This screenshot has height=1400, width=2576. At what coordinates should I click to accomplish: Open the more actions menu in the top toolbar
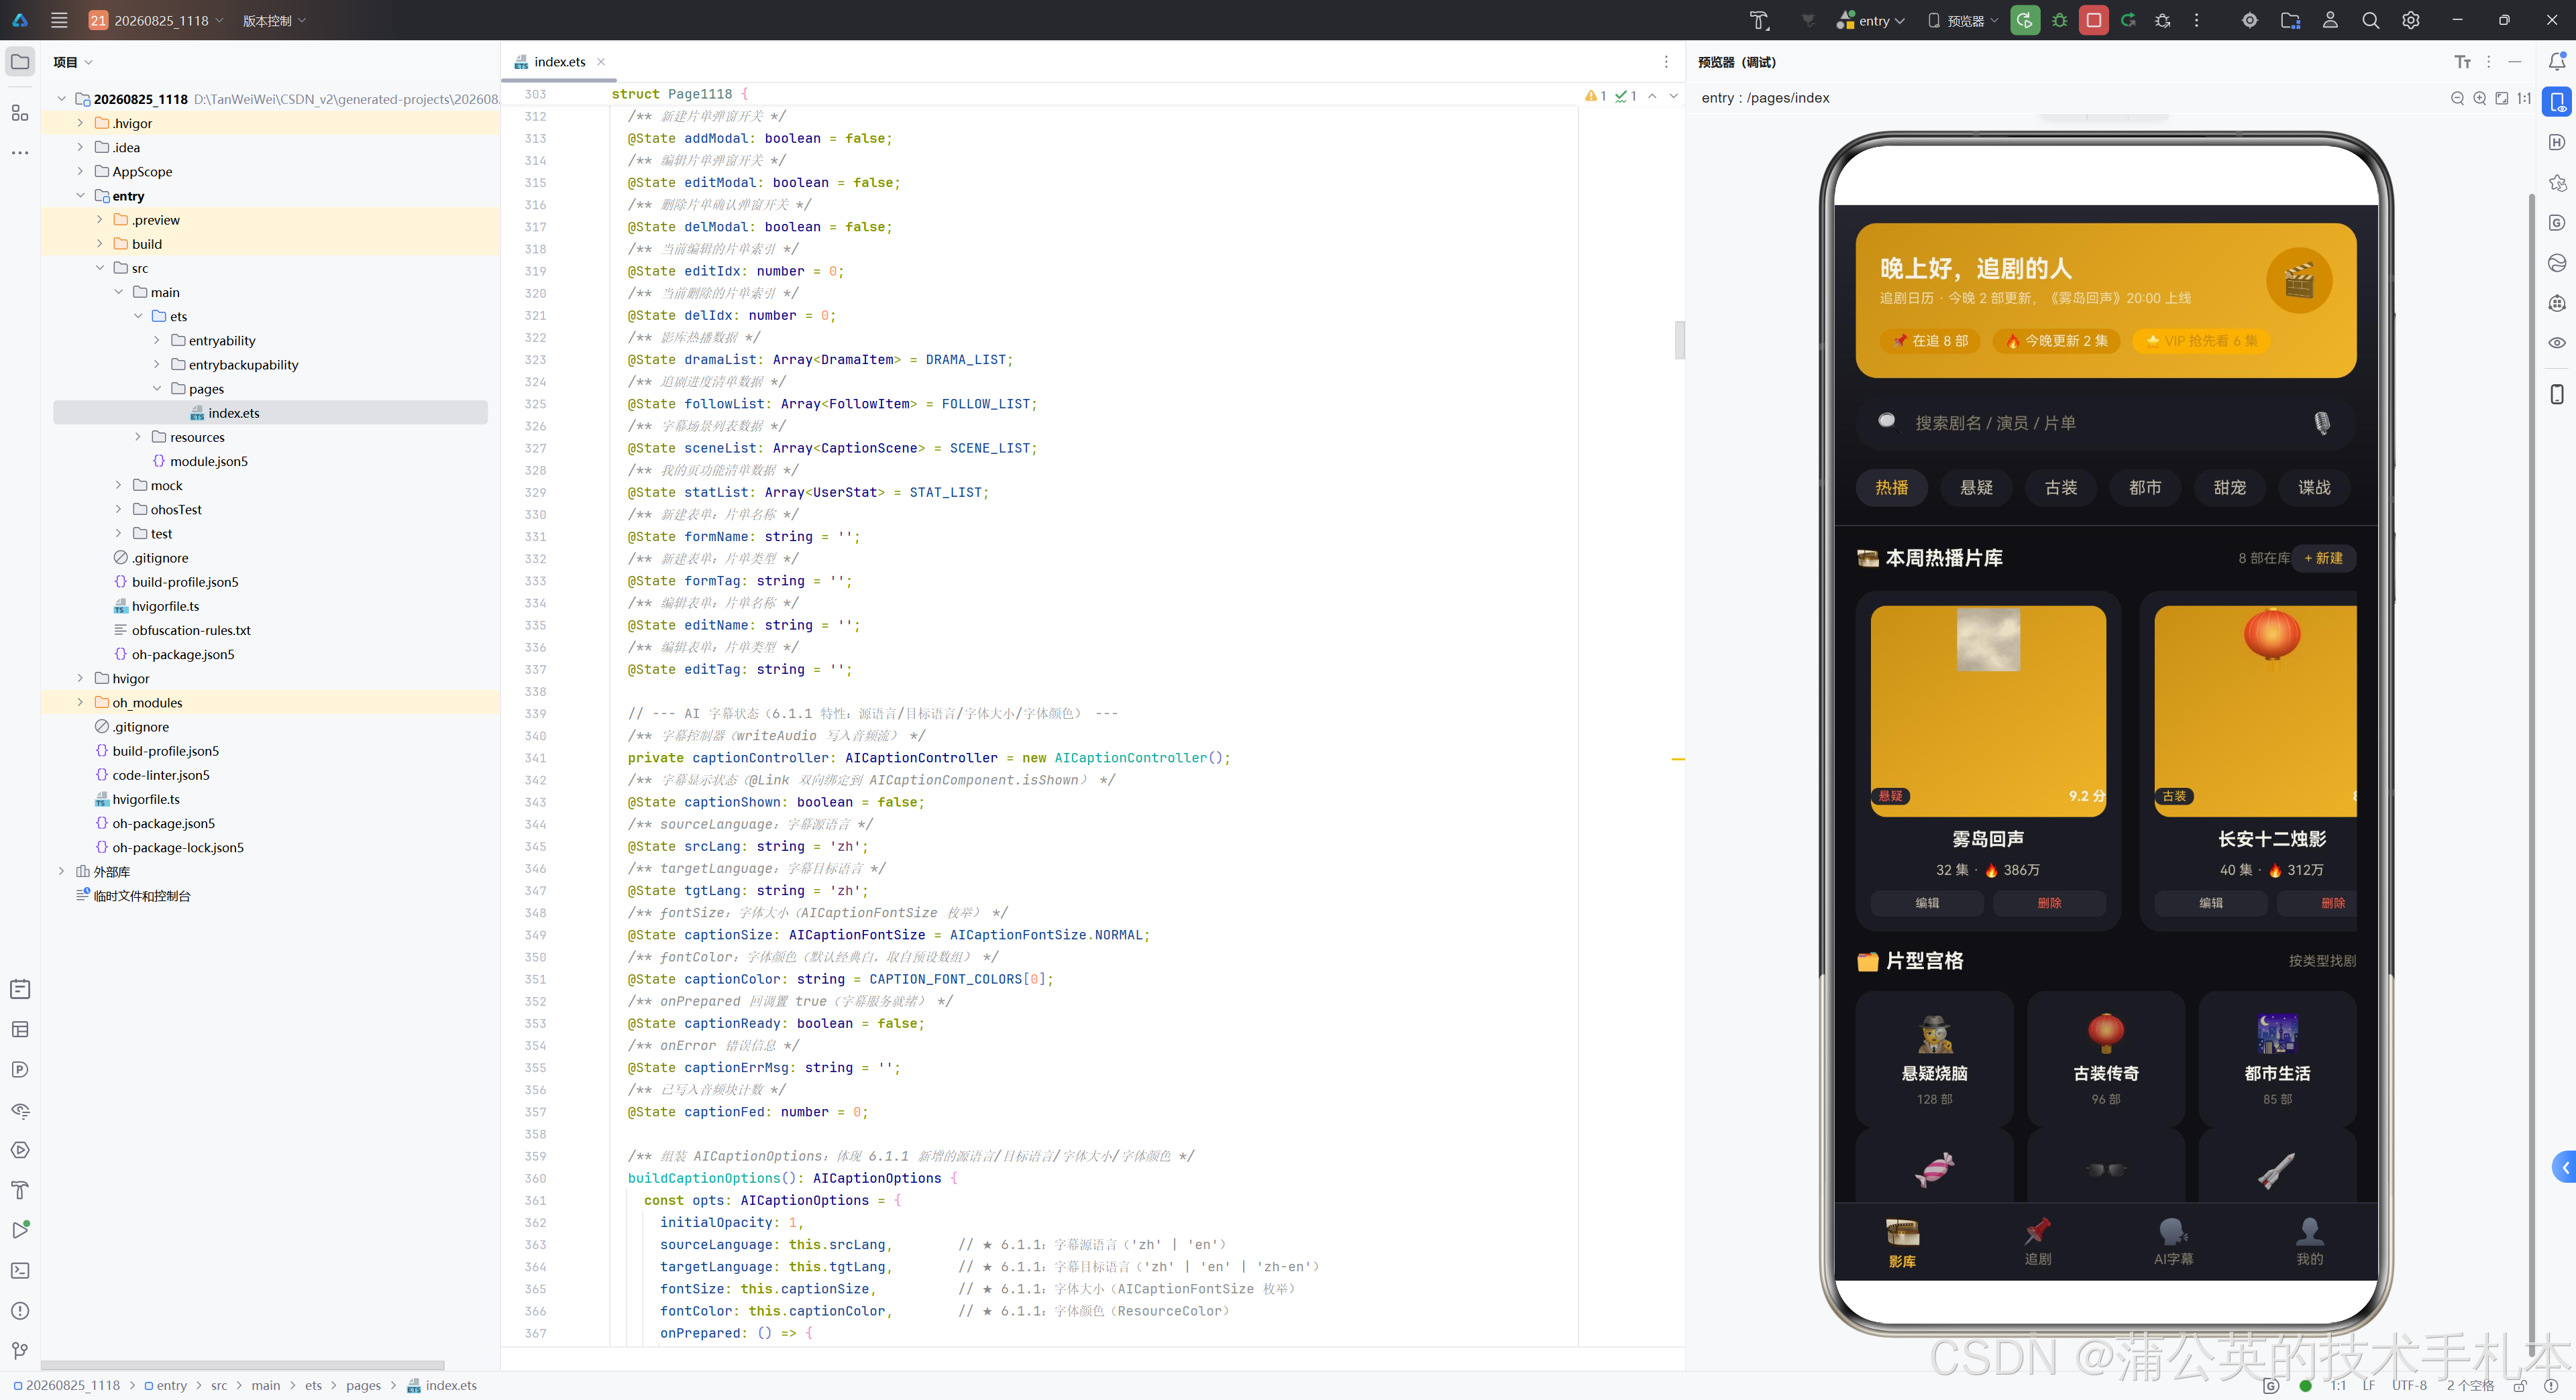(2196, 20)
